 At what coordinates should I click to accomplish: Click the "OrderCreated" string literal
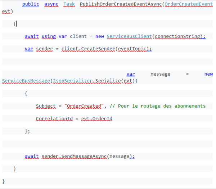pyautogui.click(x=84, y=106)
